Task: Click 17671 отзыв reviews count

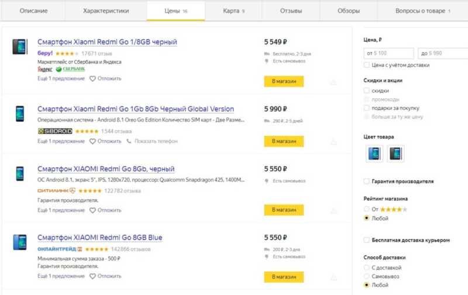Action: (97, 54)
